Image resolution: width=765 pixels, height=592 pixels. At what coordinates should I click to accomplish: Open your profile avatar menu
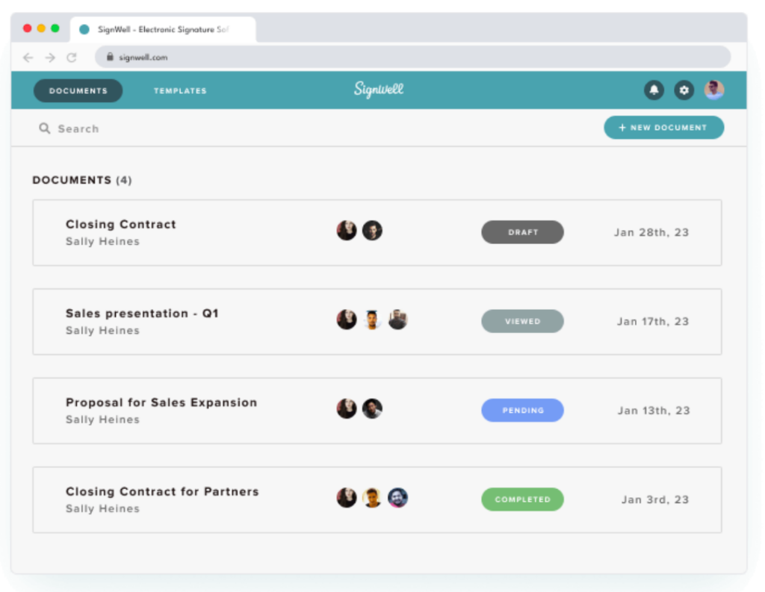point(714,90)
